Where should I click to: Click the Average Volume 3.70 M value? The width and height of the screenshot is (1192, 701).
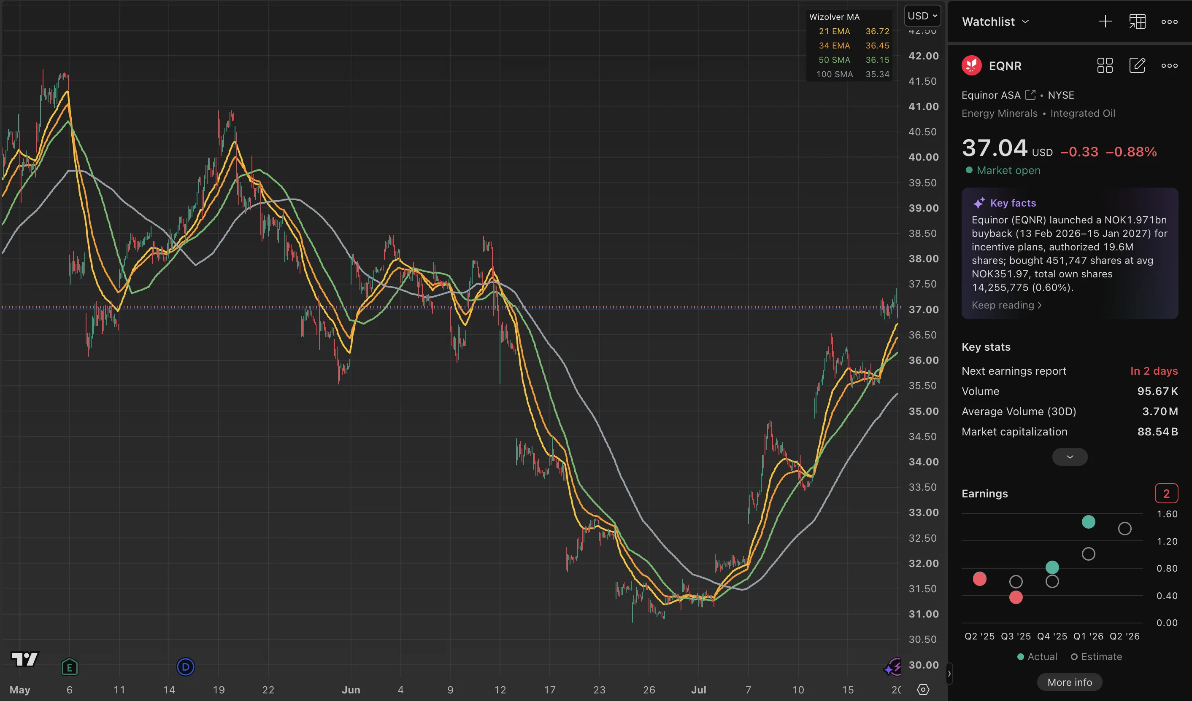pos(1160,411)
